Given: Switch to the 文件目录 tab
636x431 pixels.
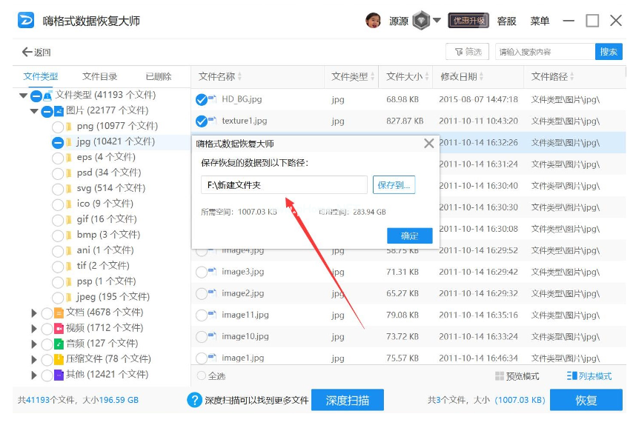Looking at the screenshot, I should pyautogui.click(x=99, y=76).
